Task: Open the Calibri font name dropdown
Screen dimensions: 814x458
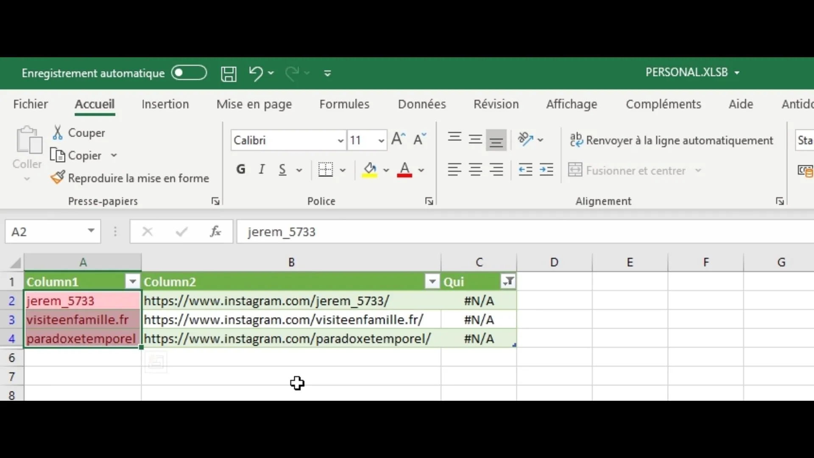Action: click(340, 140)
